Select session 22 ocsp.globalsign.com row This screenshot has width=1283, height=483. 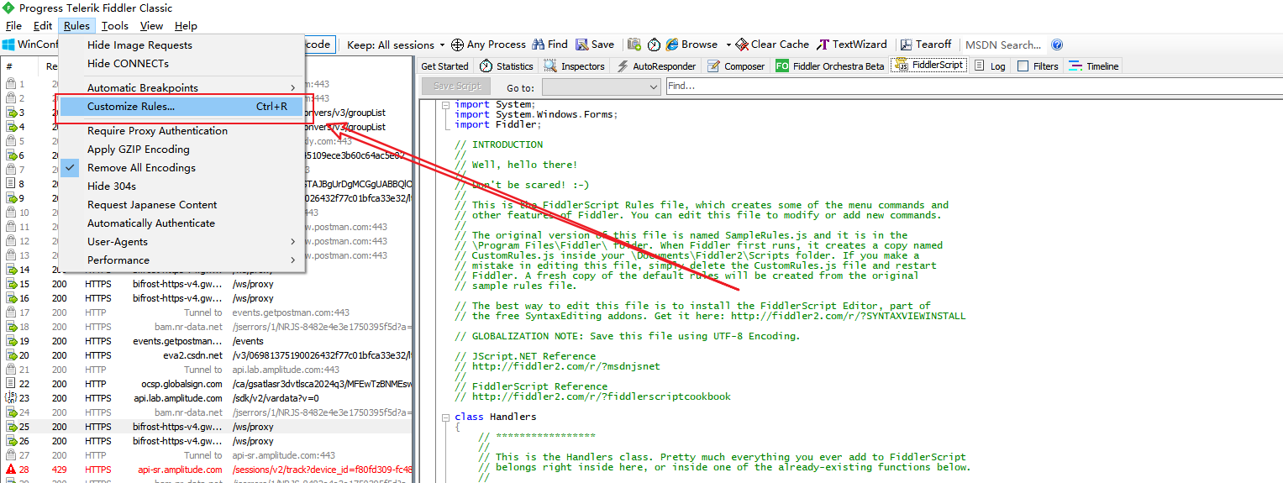click(207, 384)
